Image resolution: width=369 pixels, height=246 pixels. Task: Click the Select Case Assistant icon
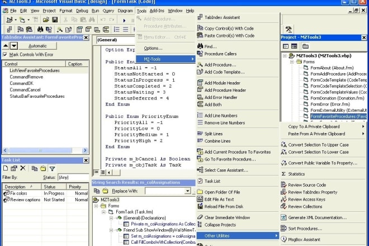[x=200, y=170]
